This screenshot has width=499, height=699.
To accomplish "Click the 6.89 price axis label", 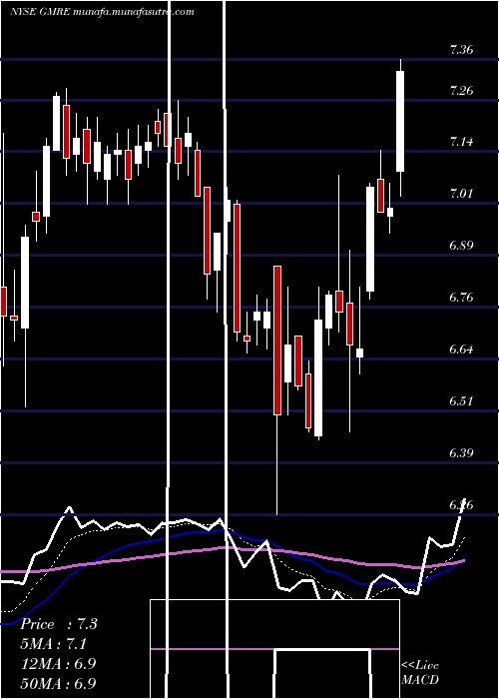I will 461,246.
